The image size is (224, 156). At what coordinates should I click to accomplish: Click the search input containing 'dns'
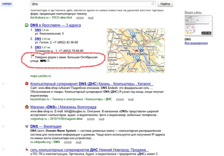93,4
